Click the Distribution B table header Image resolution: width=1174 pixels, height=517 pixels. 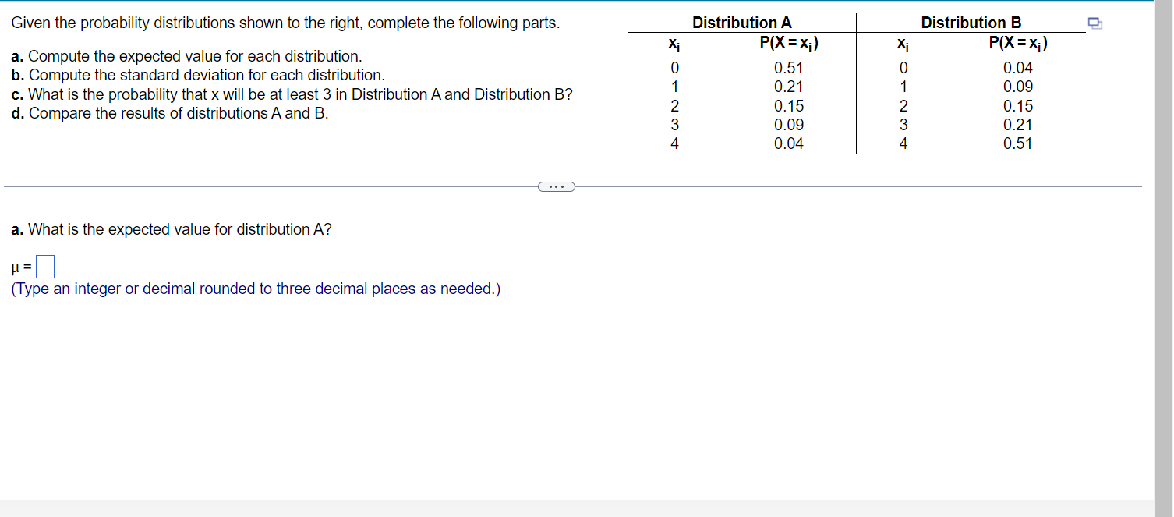(x=971, y=22)
